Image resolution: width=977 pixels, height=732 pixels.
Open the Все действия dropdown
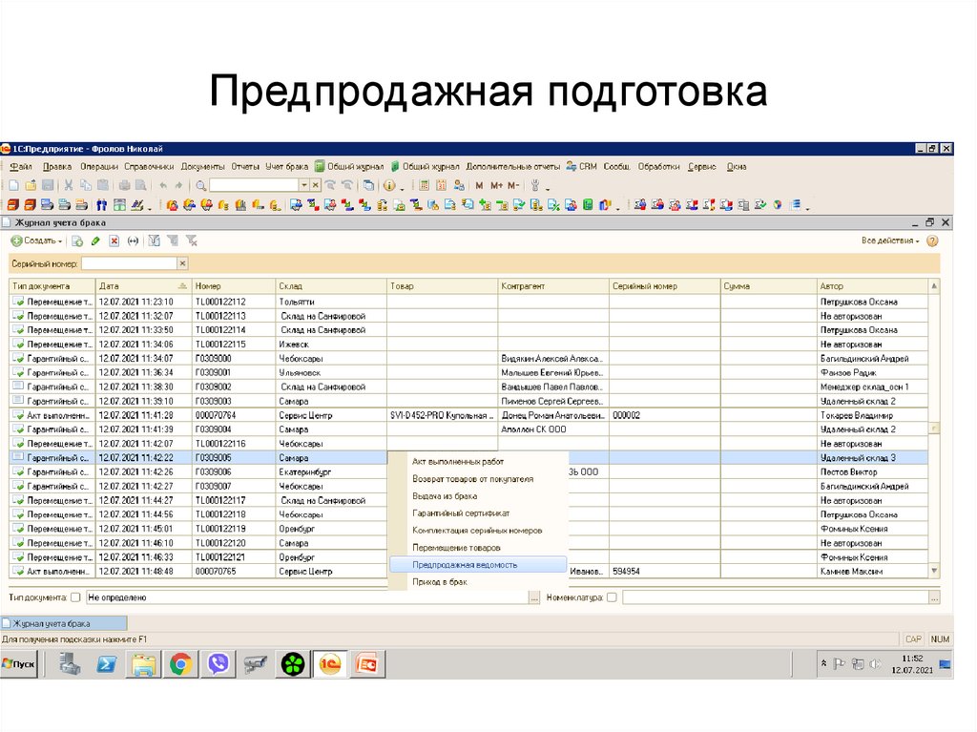tap(889, 241)
